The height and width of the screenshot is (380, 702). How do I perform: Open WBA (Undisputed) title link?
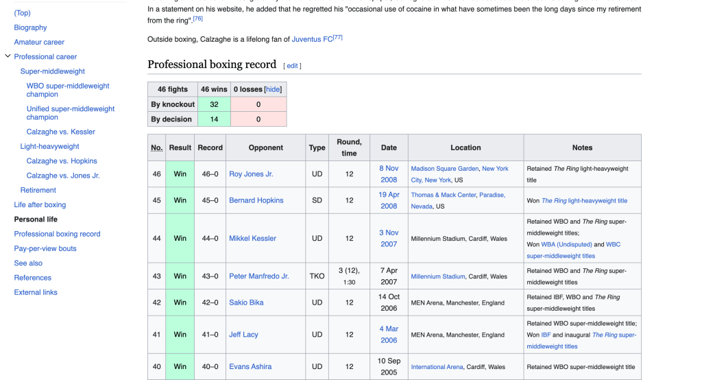[x=566, y=245]
